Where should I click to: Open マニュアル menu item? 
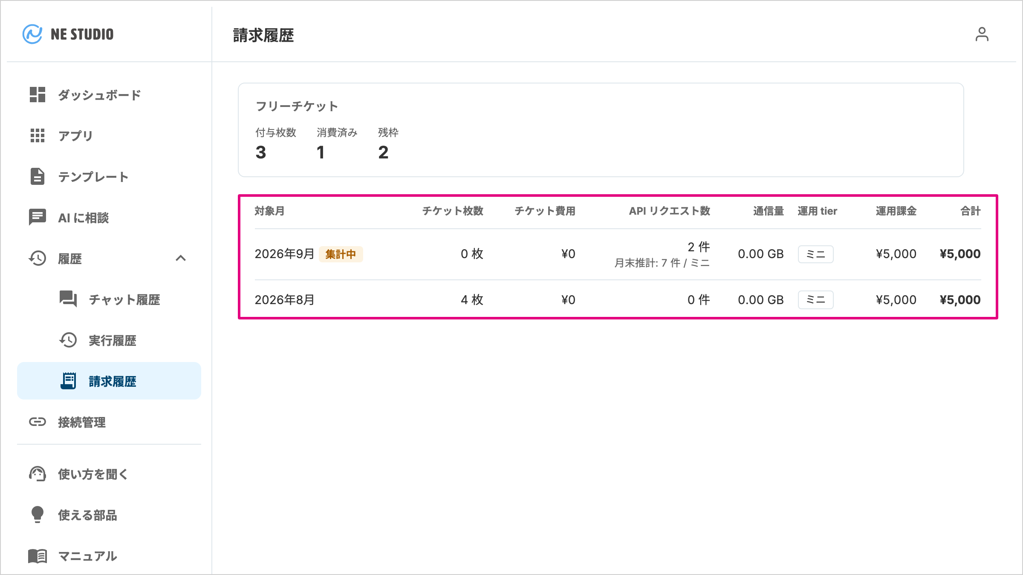click(109, 556)
